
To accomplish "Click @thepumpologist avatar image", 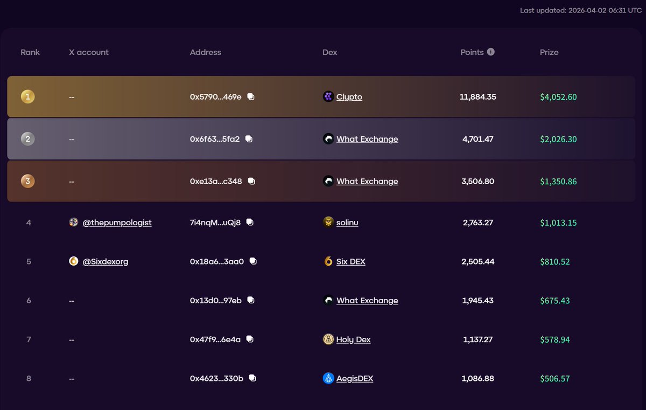I will (74, 223).
